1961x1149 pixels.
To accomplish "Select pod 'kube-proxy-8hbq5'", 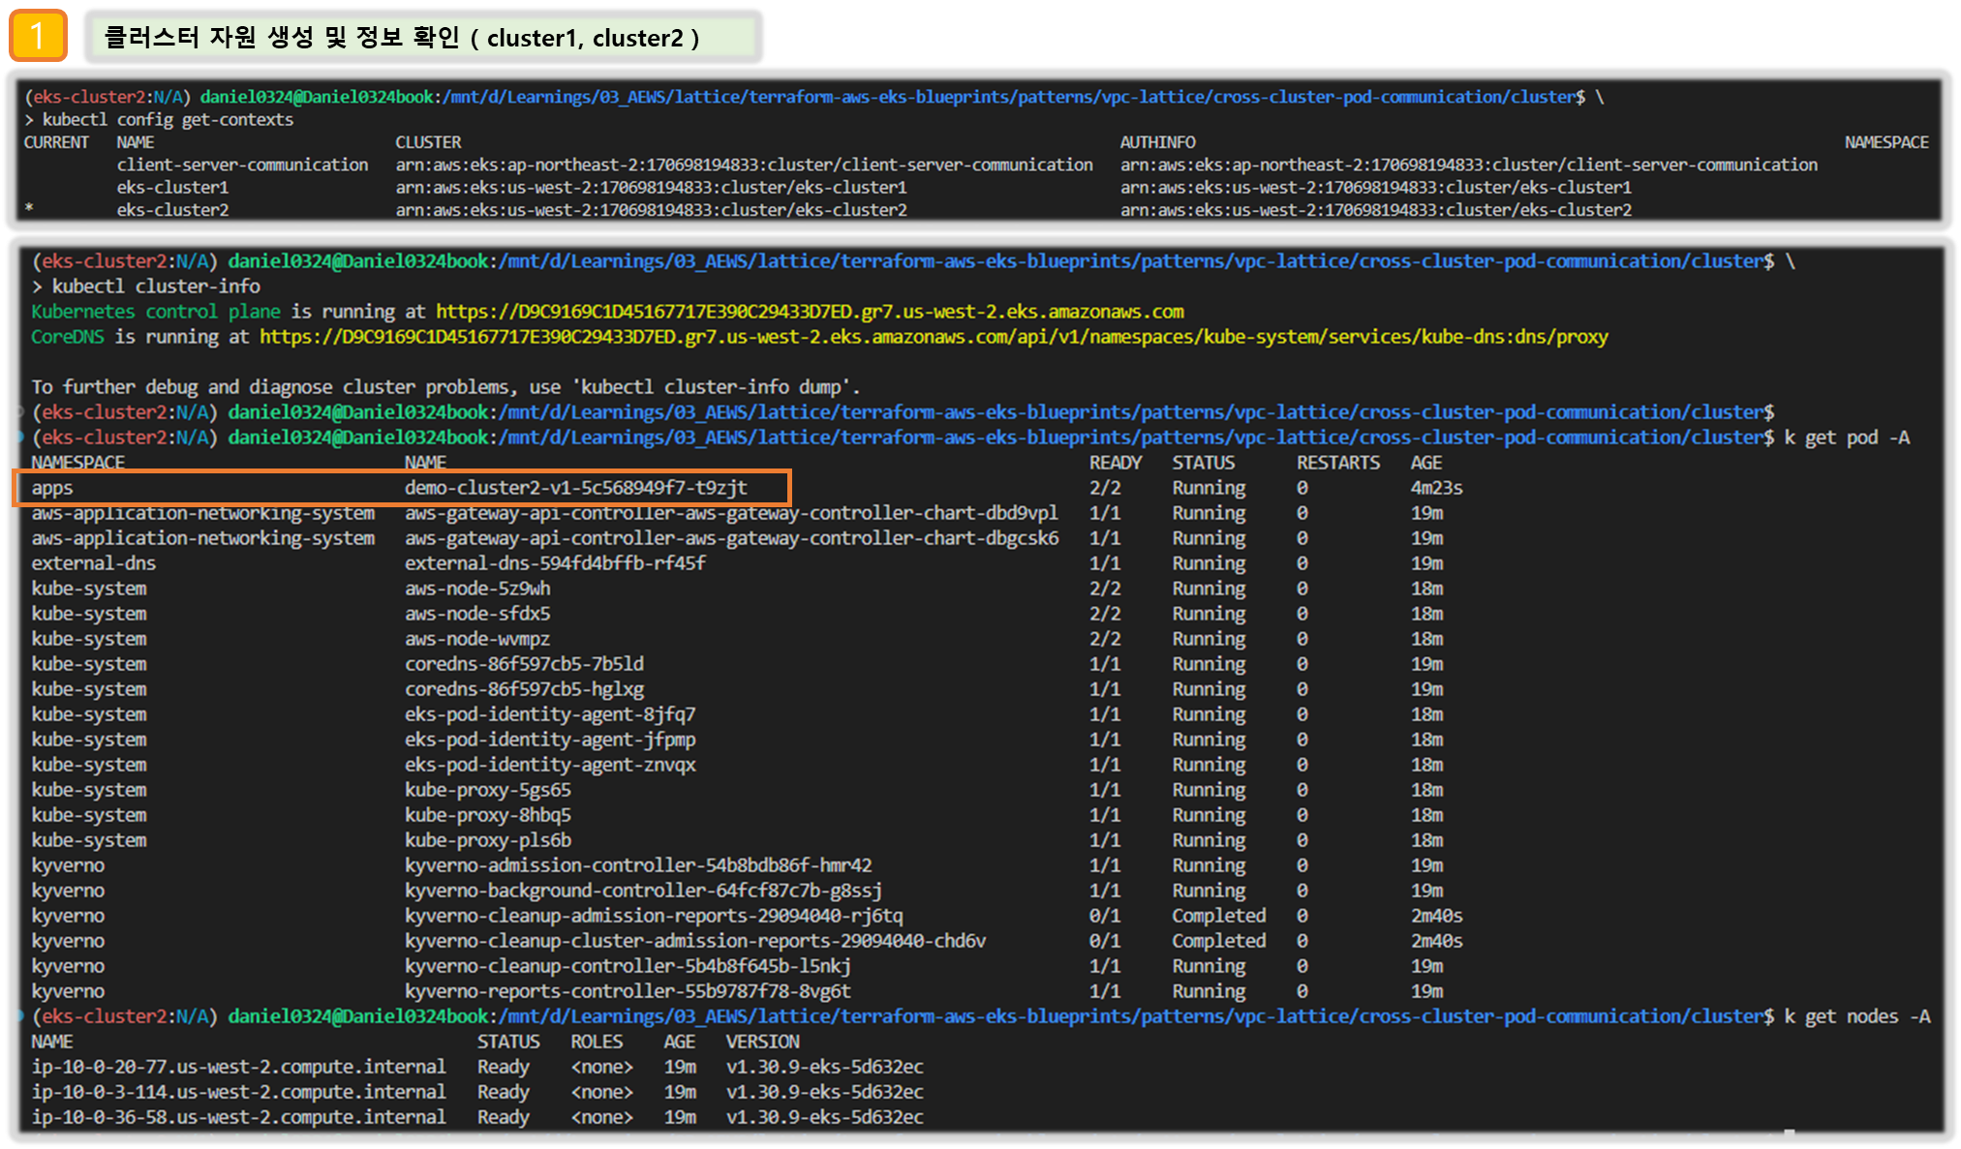I will click(488, 815).
